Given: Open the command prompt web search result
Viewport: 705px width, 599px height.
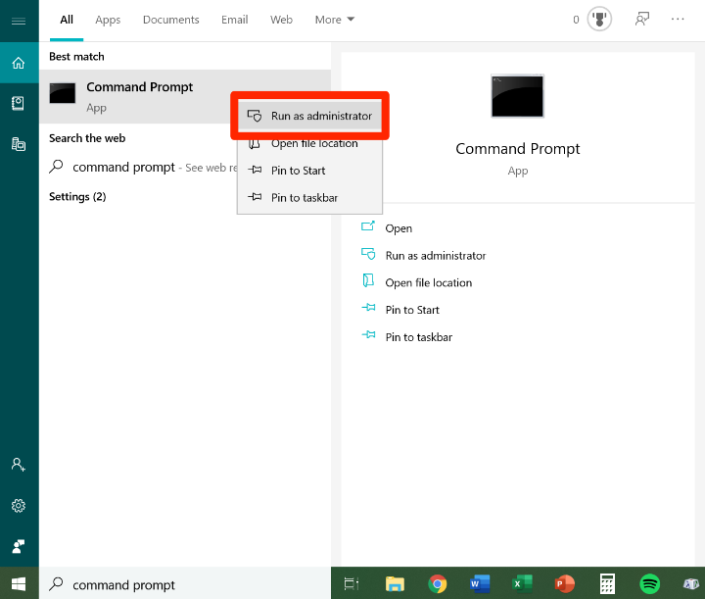Looking at the screenshot, I should point(143,167).
